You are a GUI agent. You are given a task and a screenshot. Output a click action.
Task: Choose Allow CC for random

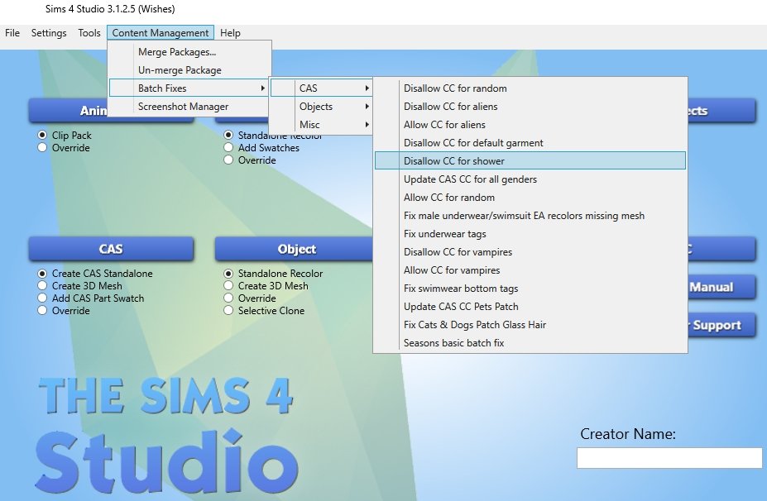[x=530, y=197]
